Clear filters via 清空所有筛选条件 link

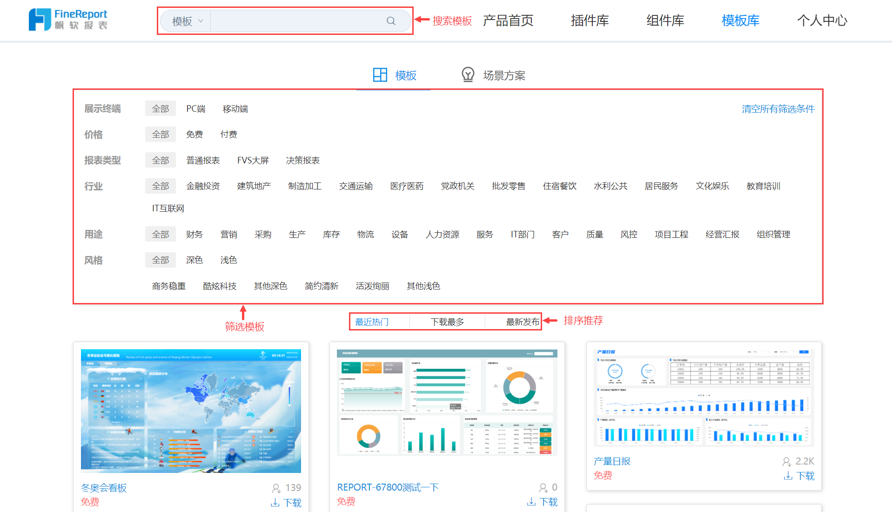tap(778, 109)
